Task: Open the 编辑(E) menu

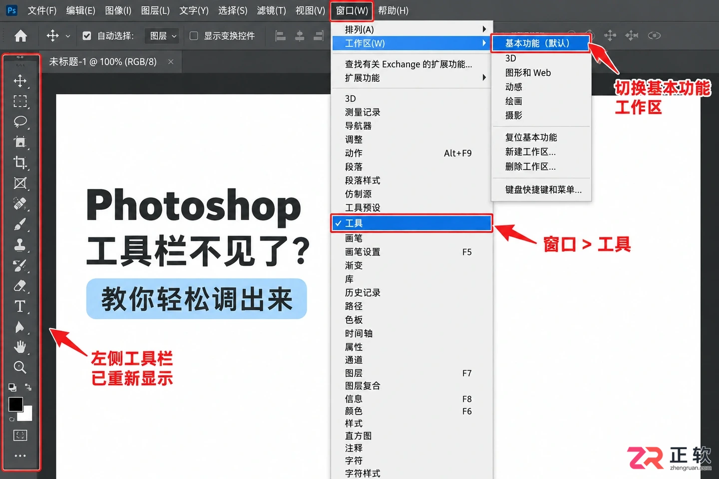Action: point(80,10)
